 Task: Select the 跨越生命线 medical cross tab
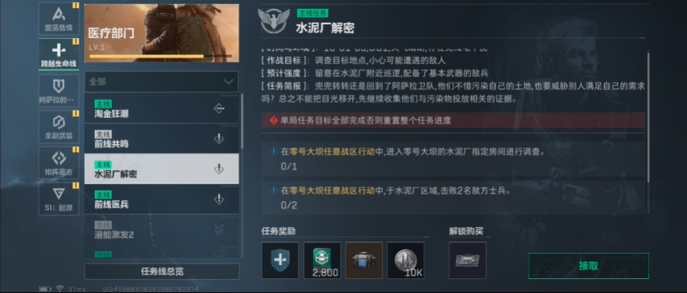point(58,54)
